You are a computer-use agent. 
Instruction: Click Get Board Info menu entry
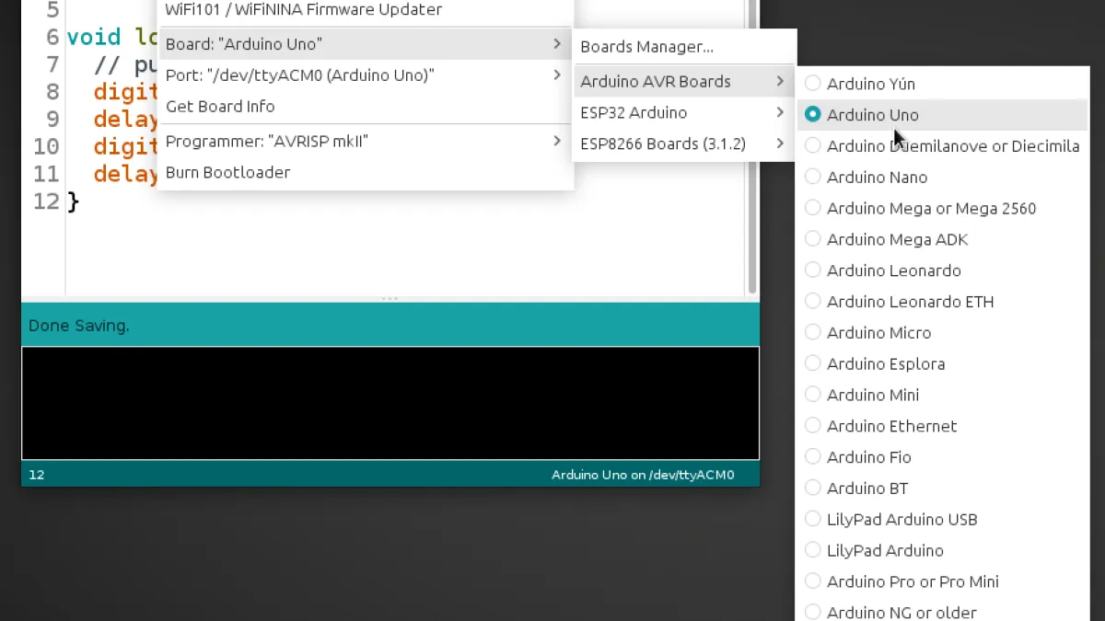click(366, 107)
